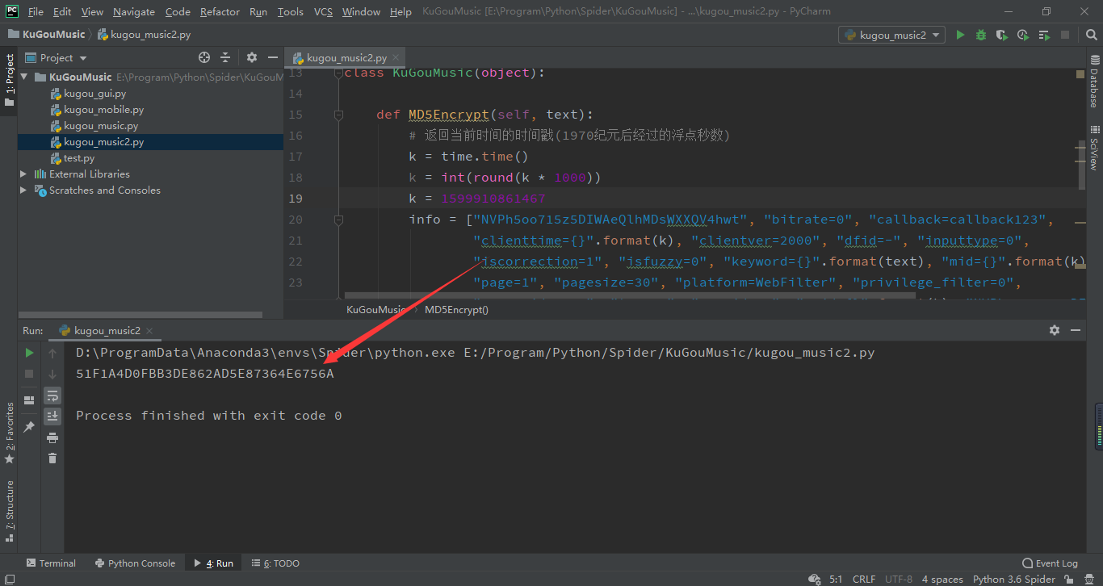The image size is (1103, 586).
Task: Open the Python 3.6 Spider interpreter selector
Action: click(1014, 579)
